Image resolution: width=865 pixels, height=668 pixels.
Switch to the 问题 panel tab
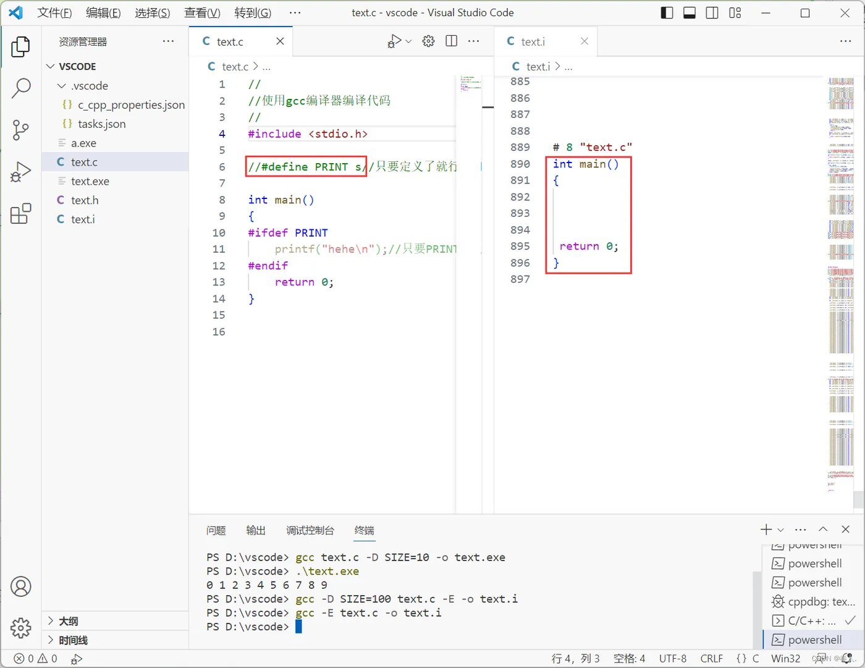pos(216,530)
